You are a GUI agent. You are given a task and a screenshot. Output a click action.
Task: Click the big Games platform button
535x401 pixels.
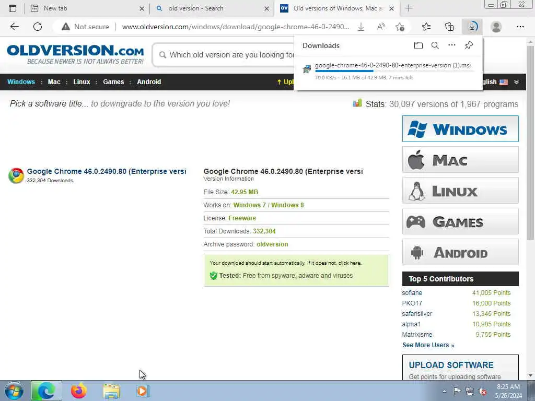[x=460, y=221]
